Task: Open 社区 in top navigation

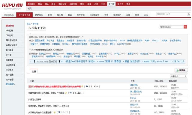Action: 103,4
